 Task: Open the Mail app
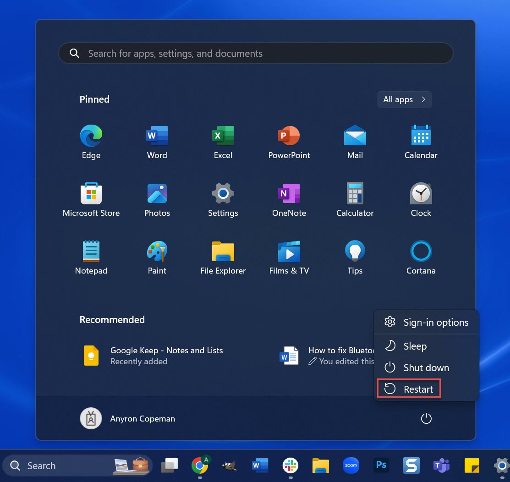point(355,142)
